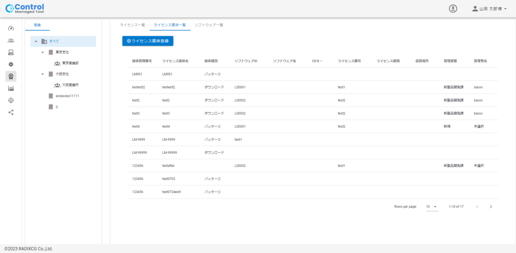Screen dimensions: 516x253
Task: Sort by 媒体管理番号 column header
Action: pos(142,61)
